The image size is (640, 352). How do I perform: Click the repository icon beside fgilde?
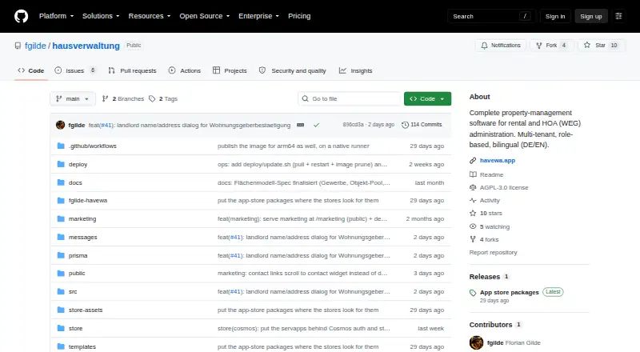(x=18, y=46)
